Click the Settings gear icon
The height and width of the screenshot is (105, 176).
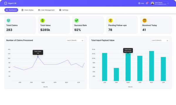pos(60,10)
